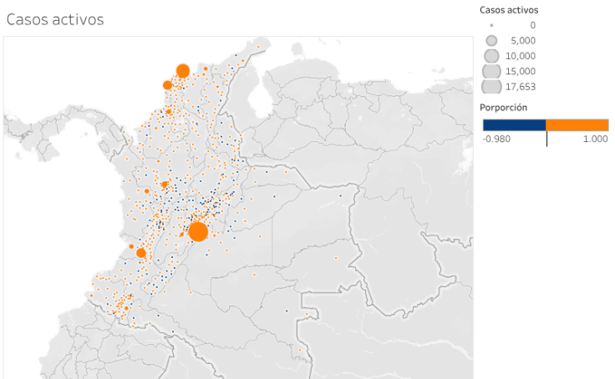This screenshot has width=615, height=379.
Task: Click the 17,653 legend label
Action: [x=521, y=87]
